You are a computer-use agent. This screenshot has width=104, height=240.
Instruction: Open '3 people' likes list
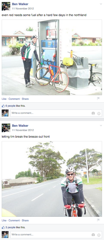click(x=11, y=227)
